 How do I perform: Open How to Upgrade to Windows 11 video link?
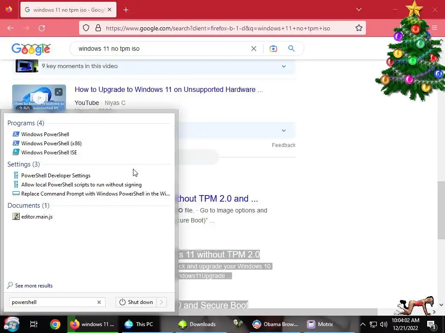click(x=169, y=89)
